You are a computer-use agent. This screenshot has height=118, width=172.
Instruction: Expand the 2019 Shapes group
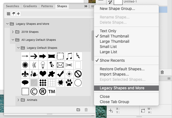(13, 32)
